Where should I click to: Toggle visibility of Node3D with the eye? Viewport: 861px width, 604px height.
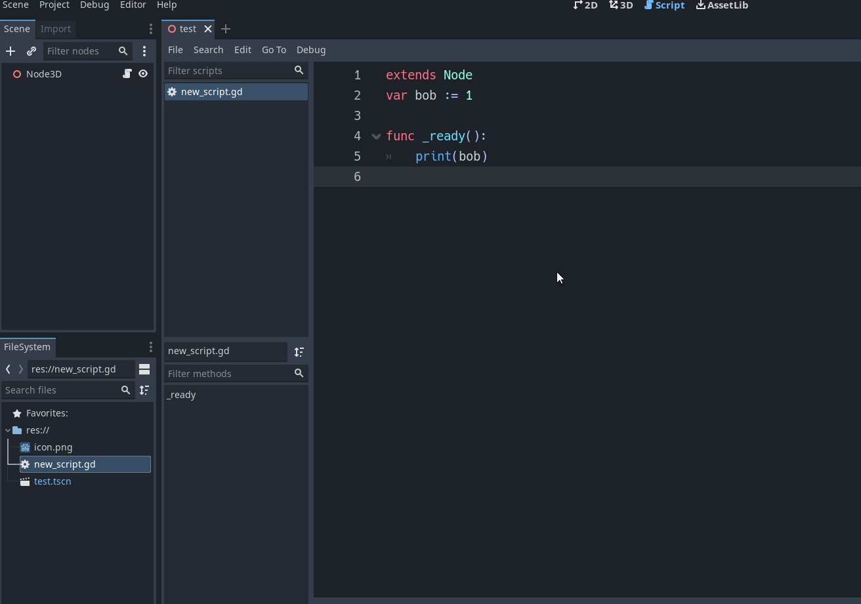coord(143,73)
